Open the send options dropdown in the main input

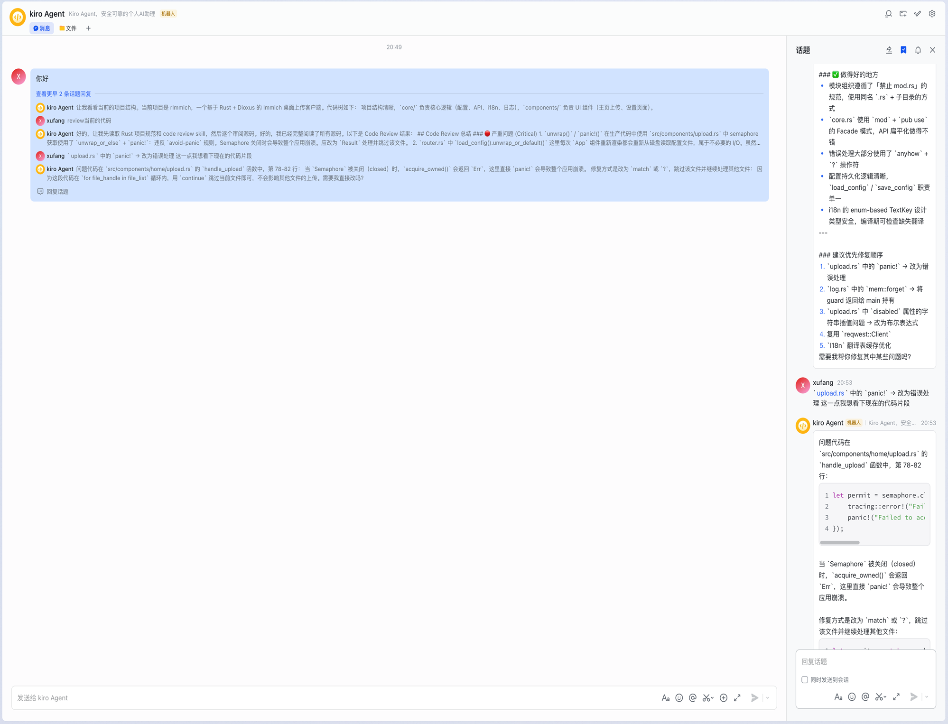point(767,697)
